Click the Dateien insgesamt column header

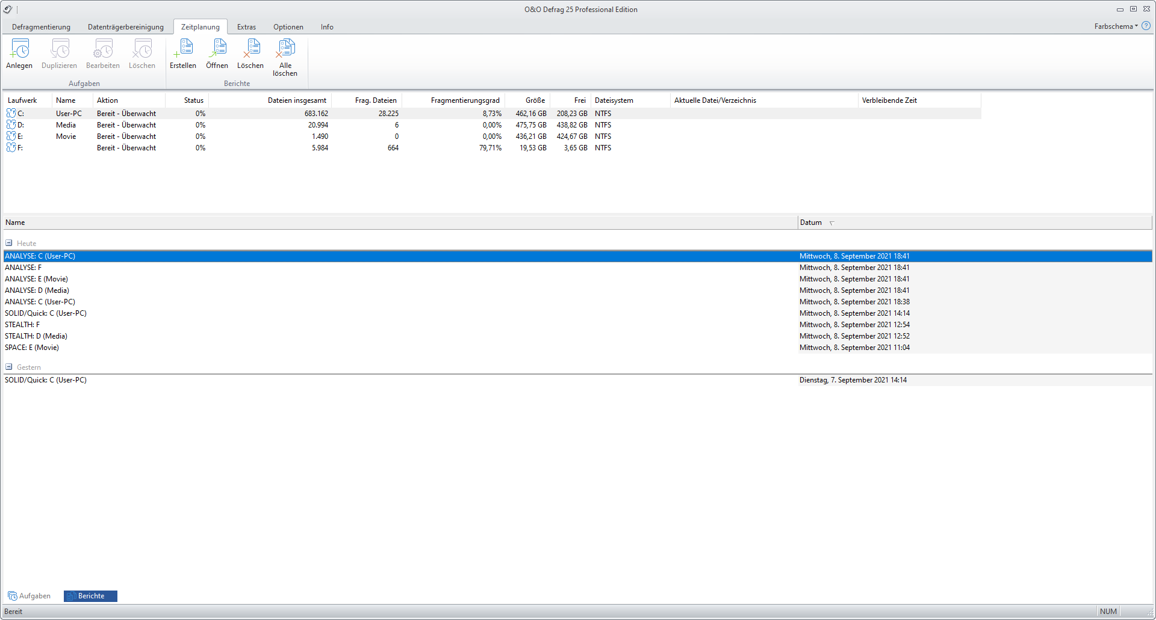[270, 100]
